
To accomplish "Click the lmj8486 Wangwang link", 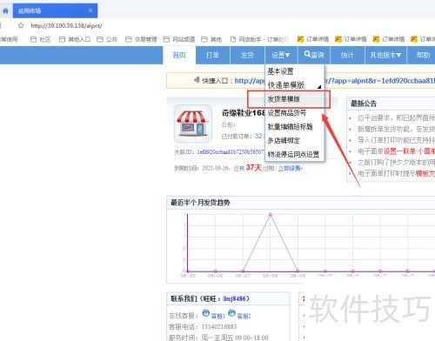I will (x=234, y=298).
